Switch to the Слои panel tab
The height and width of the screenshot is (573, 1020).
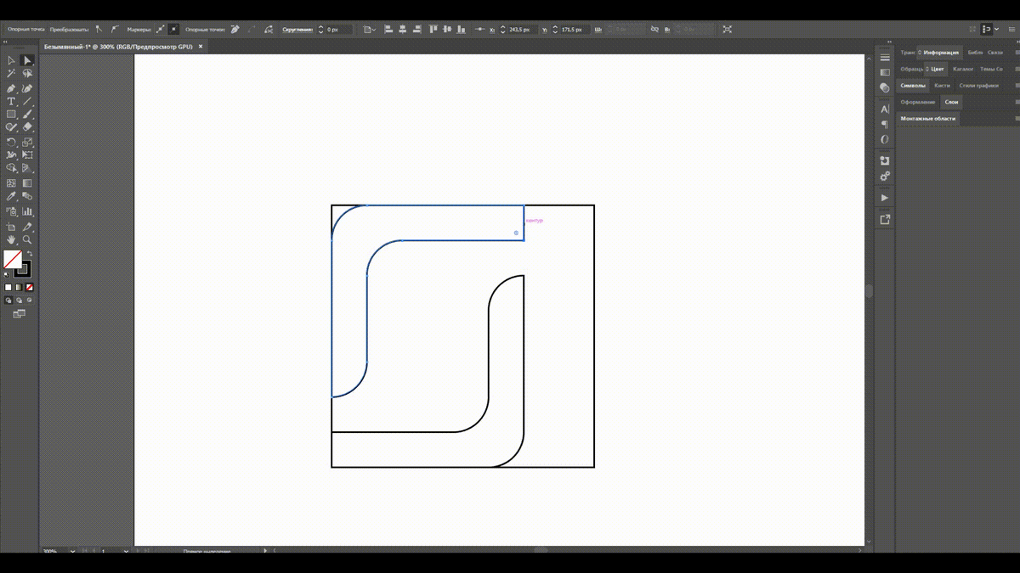point(951,102)
